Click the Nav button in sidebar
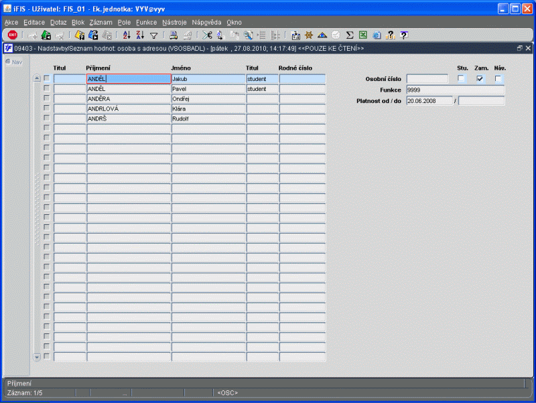 coord(14,62)
